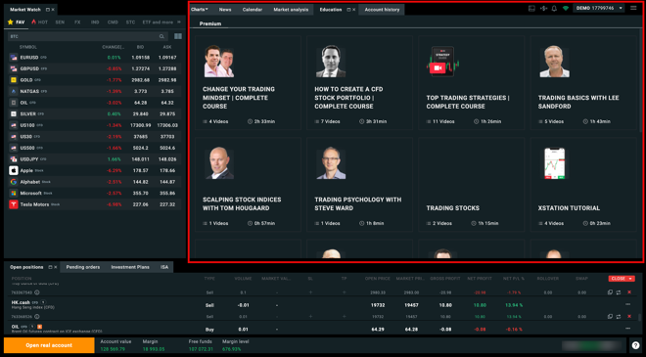Screen dimensions: 646x357
Task: Expand more Market Watch categories arrow
Action: (179, 22)
